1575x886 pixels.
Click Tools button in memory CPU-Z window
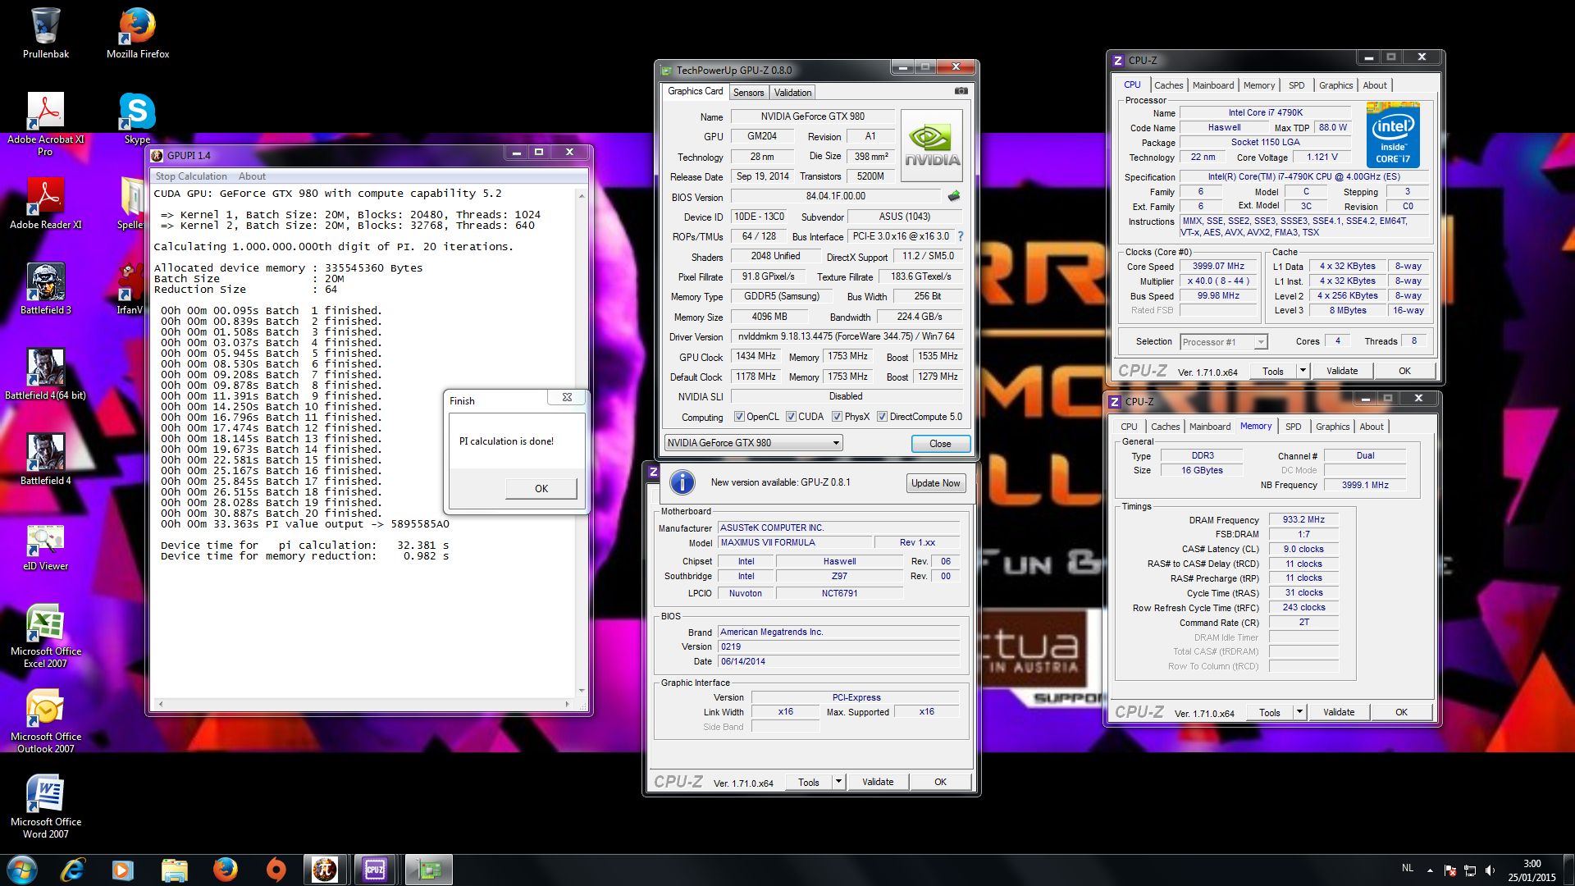coord(1269,712)
